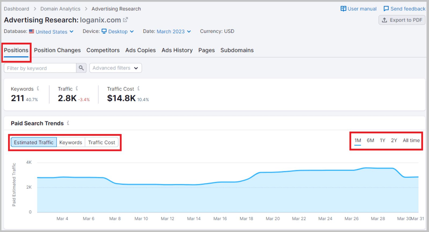Switch to the Position Changes tab

pyautogui.click(x=57, y=50)
